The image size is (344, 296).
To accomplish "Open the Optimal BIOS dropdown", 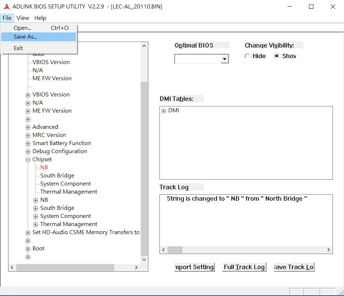I will tap(224, 59).
